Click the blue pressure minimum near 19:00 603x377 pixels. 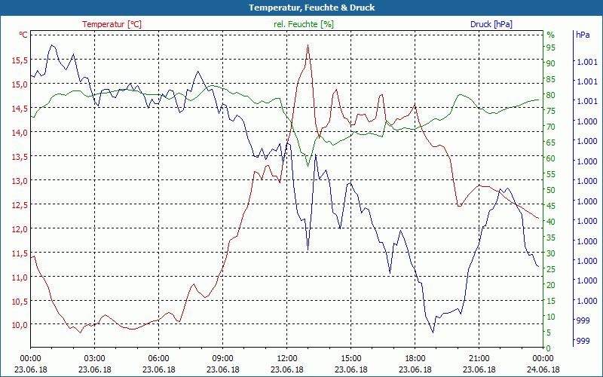coord(433,333)
